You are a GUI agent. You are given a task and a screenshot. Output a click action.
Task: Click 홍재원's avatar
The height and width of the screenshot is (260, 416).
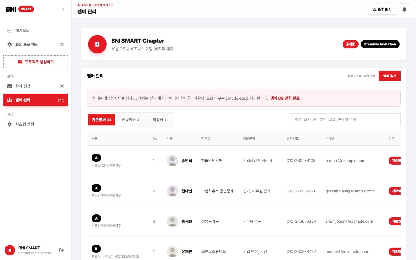(x=172, y=221)
